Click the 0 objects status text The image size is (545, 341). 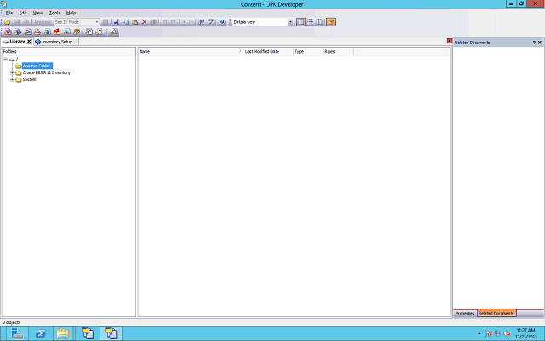tap(11, 322)
